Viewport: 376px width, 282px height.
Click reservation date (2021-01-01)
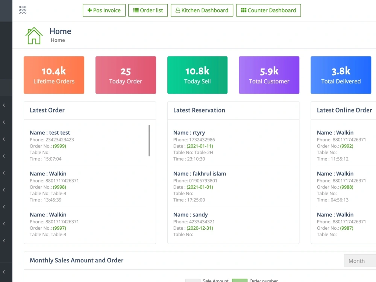pyautogui.click(x=200, y=187)
